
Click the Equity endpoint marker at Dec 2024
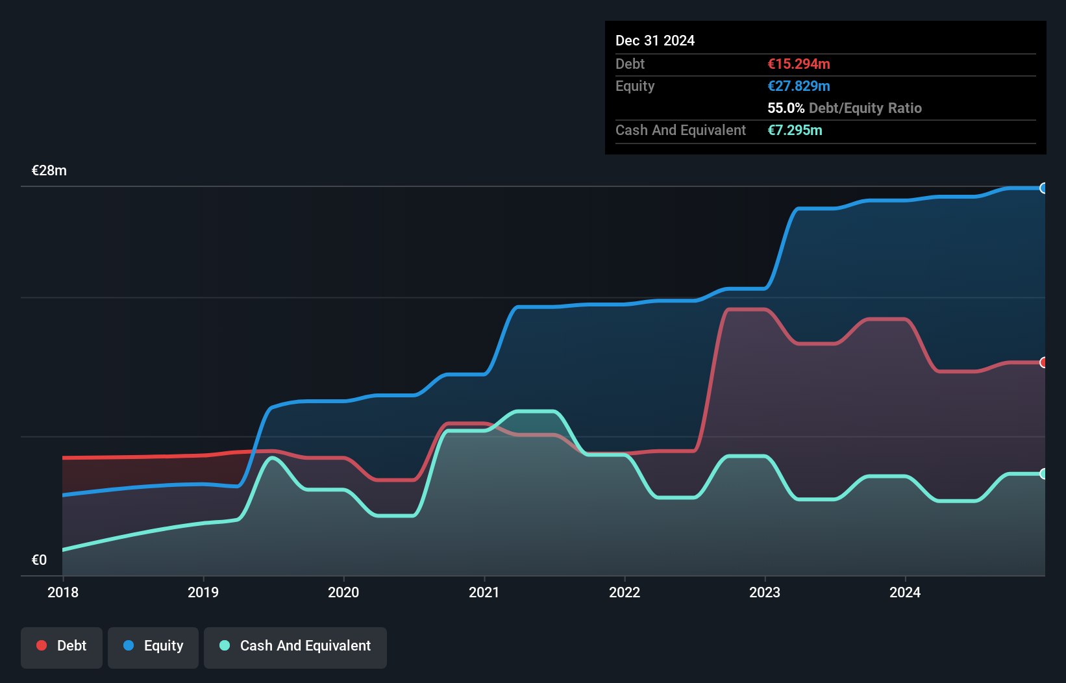[x=1043, y=188]
